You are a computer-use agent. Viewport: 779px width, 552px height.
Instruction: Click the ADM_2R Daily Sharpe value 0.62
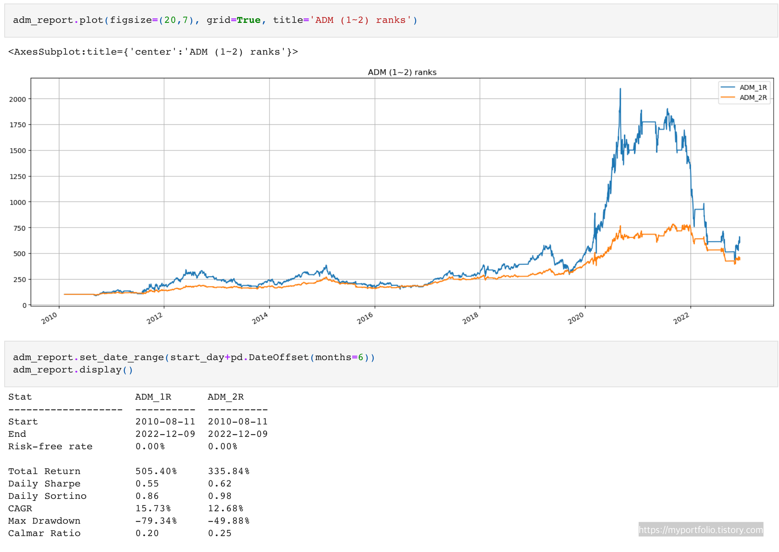(x=219, y=484)
